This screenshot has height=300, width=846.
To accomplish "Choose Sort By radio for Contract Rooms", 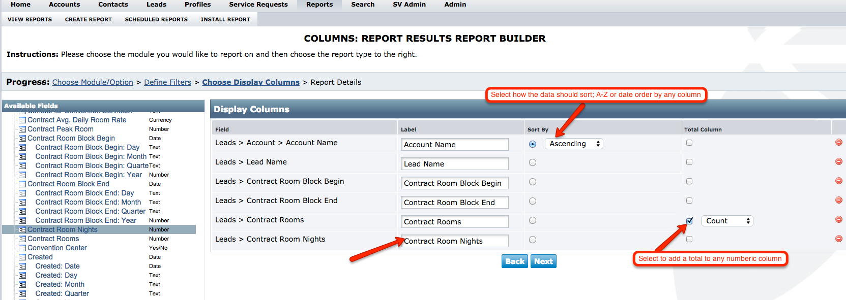I will (x=533, y=220).
